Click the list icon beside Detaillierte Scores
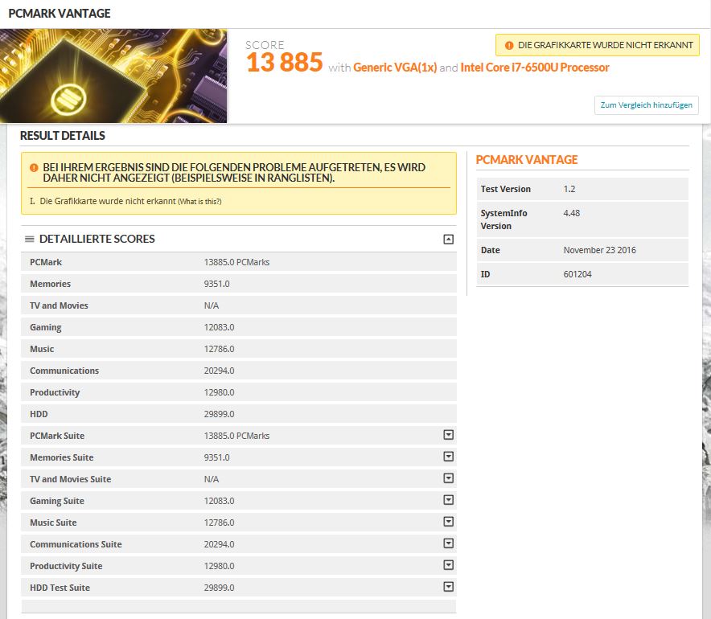 30,239
